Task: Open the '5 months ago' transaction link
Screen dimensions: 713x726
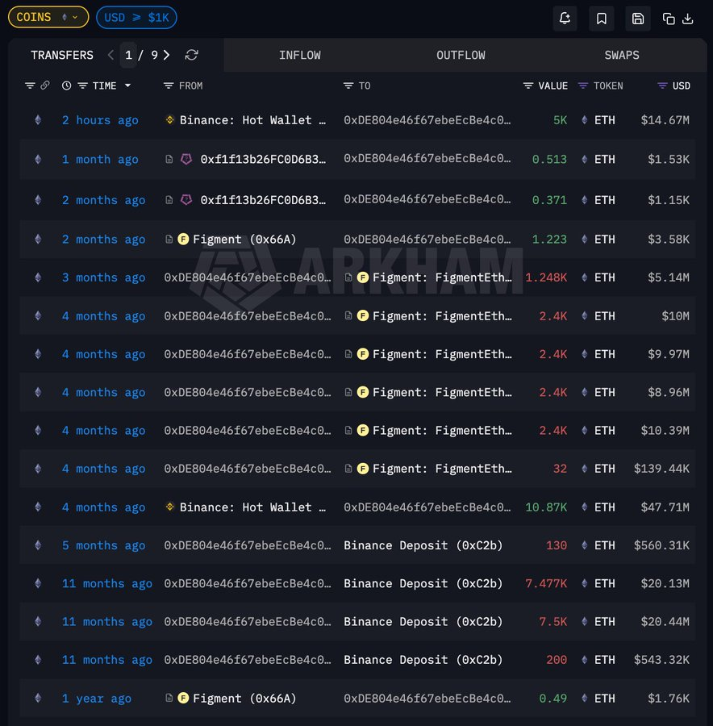Action: (x=104, y=545)
